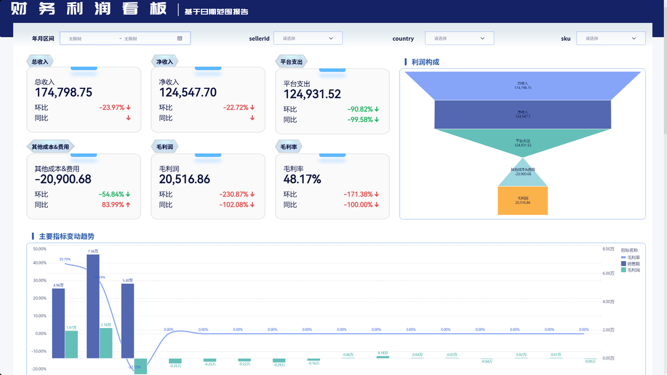The width and height of the screenshot is (667, 375).
Task: Click the light-blue 其他成本&费用 funnel triangle
Action: click(522, 172)
